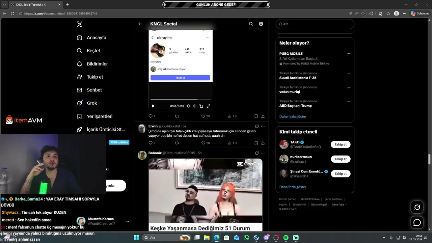Add page to favorites with star icon
The width and height of the screenshot is (432, 243).
pos(363,13)
